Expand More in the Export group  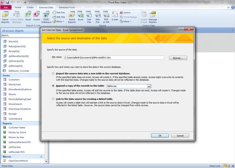point(126,22)
